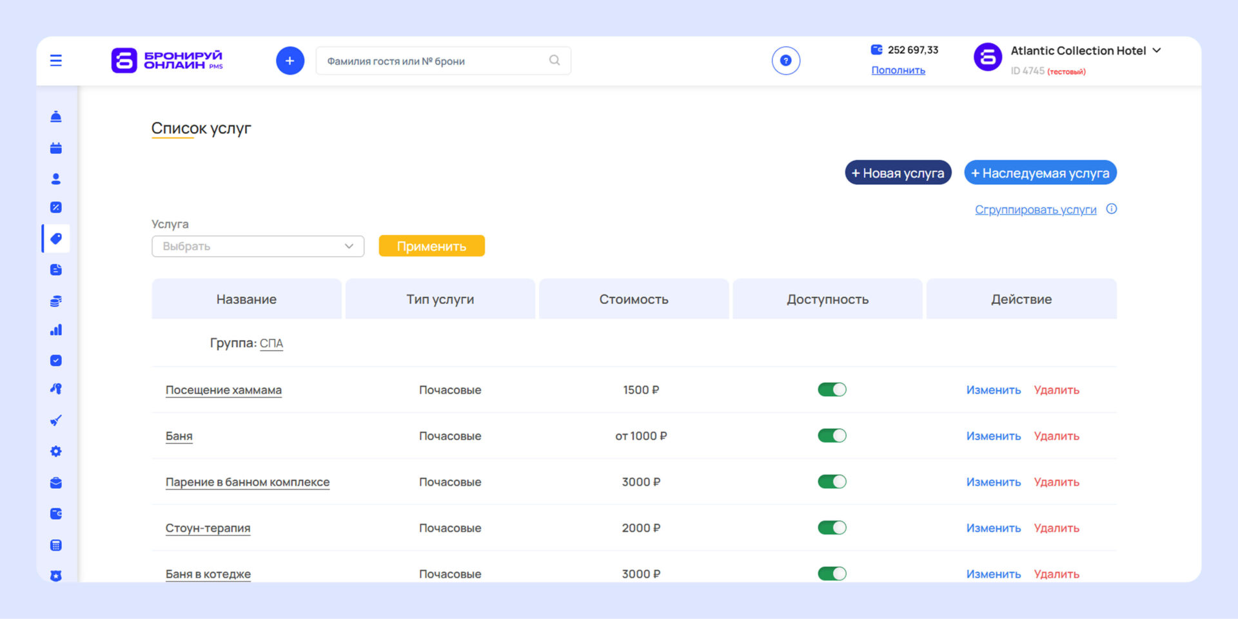The height and width of the screenshot is (619, 1238).
Task: Toggle availability of the Баня service
Action: click(832, 436)
